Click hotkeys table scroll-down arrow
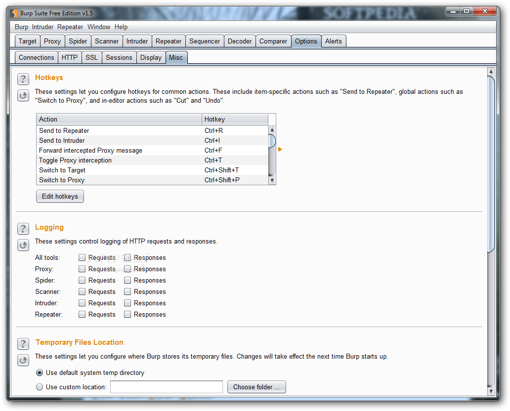The image size is (510, 411). (x=272, y=180)
